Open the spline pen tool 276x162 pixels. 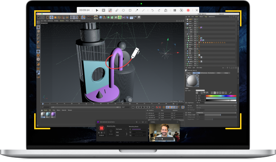click(x=104, y=17)
